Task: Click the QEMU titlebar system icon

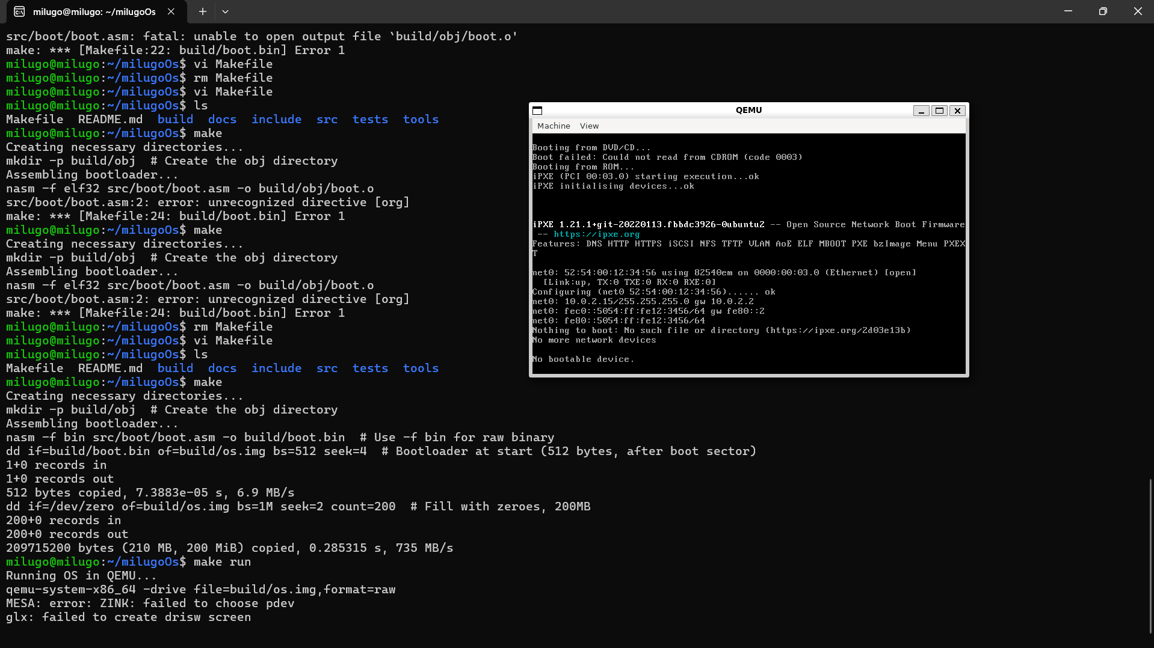Action: [x=537, y=111]
